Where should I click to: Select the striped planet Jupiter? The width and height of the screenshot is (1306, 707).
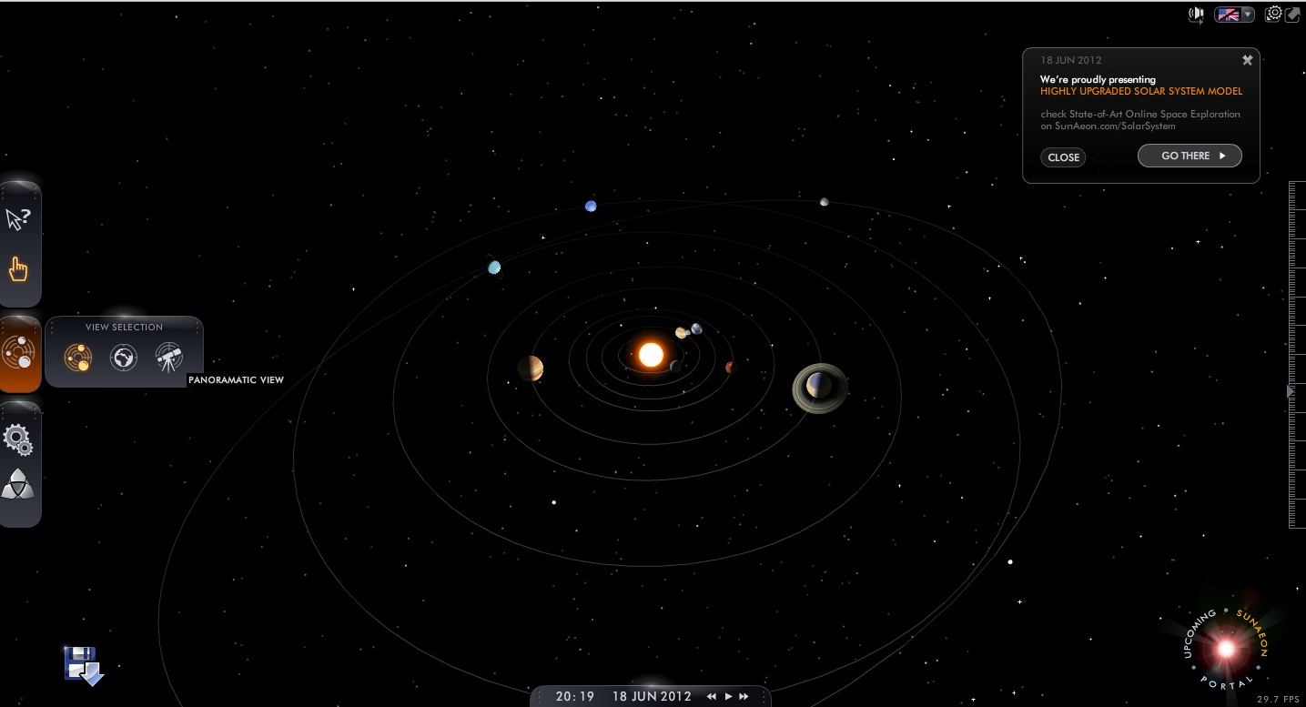(531, 369)
